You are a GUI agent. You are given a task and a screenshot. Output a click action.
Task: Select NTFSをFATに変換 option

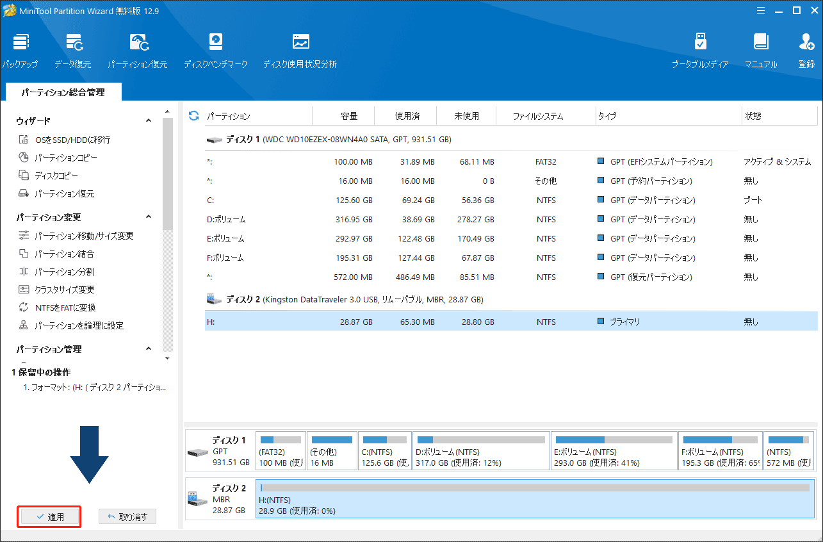[x=57, y=308]
